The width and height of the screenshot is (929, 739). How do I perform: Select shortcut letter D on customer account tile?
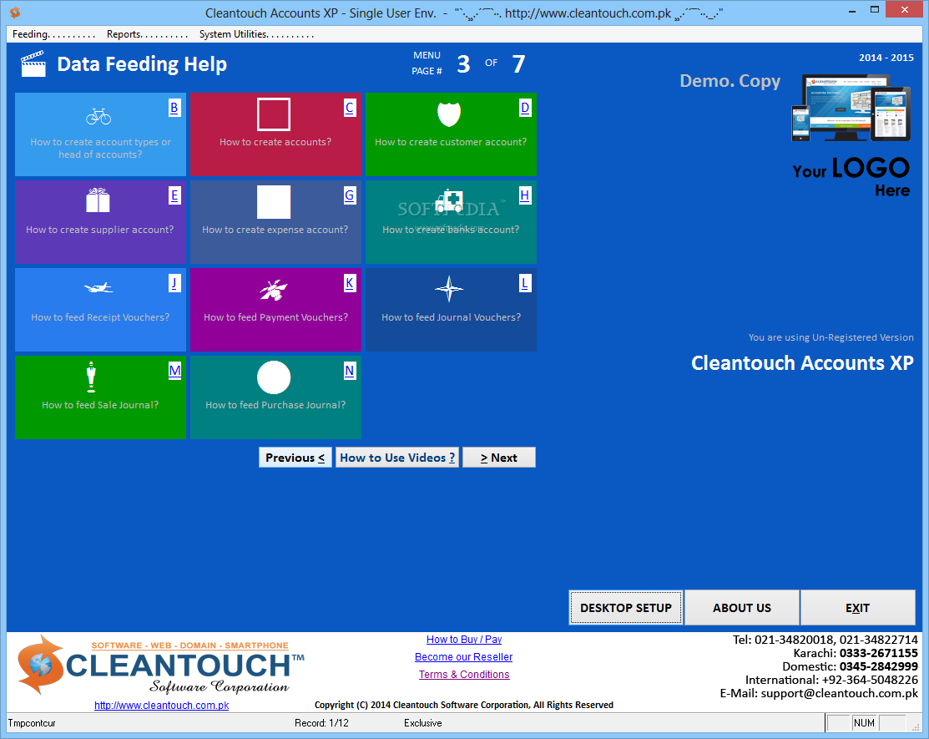525,108
